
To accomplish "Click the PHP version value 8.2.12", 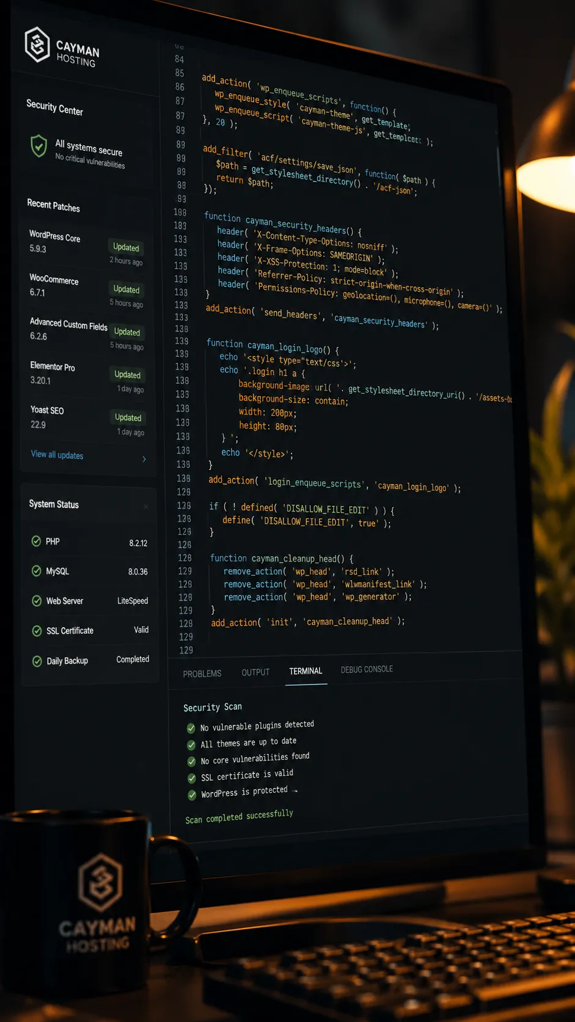I will click(138, 543).
